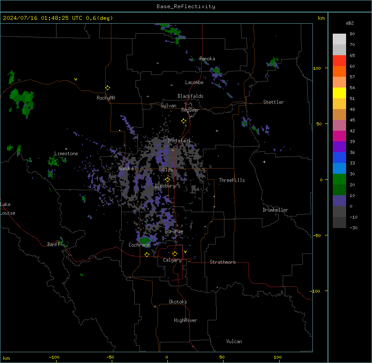The height and width of the screenshot is (363, 372).
Task: Click the Blackfalds city label
Action: (190, 96)
